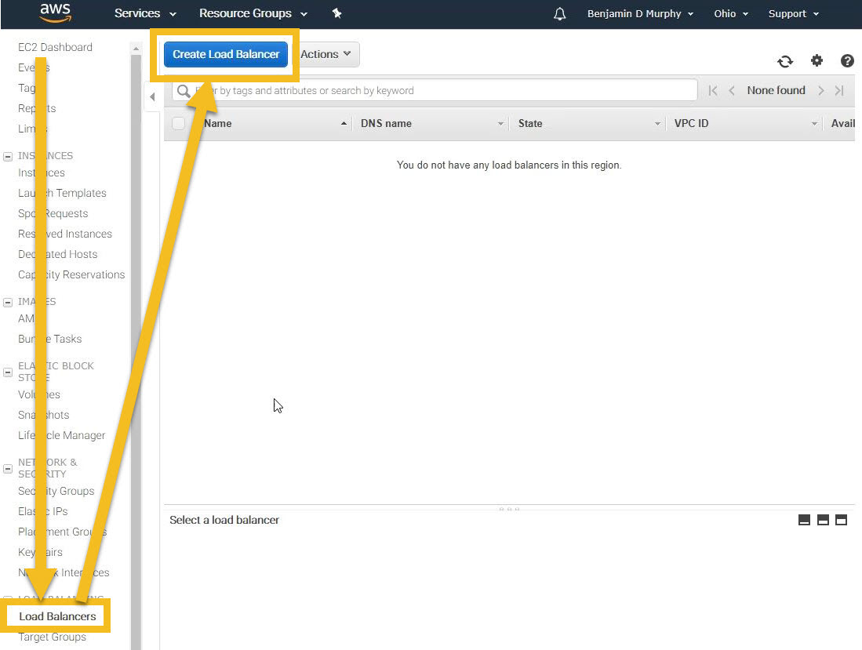Toggle the select-all checkbox in table header

pyautogui.click(x=178, y=123)
